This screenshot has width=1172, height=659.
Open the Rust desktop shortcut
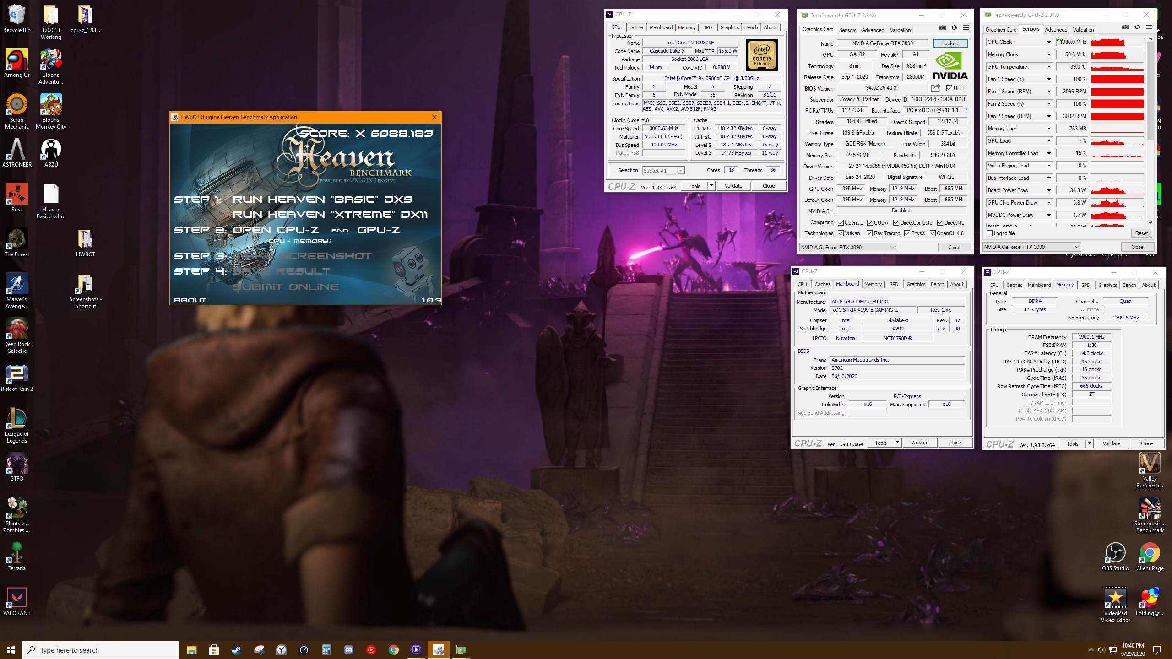17,198
